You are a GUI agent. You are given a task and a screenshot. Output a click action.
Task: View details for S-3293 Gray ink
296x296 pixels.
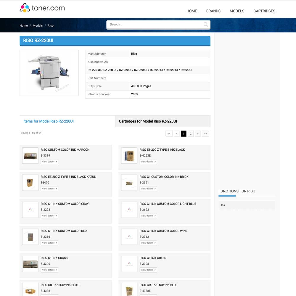[49, 215]
